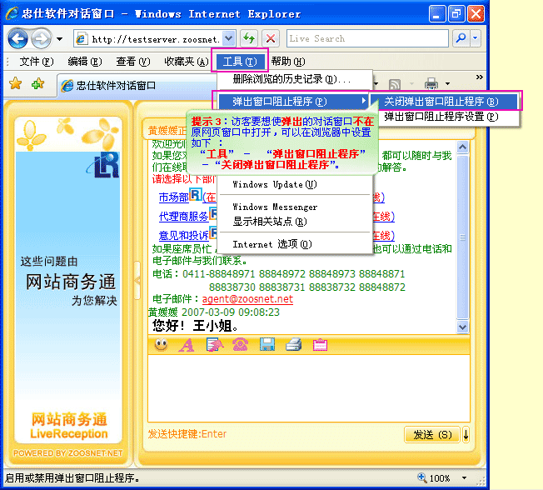This screenshot has height=490, width=543.
Task: Choose Internet 选项 from the menu
Action: click(x=271, y=244)
